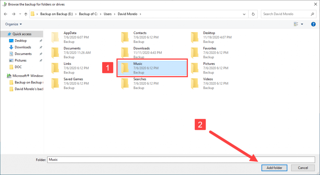Select Quick access in the sidebar
Image resolution: width=320 pixels, height=175 pixels.
pos(22,34)
